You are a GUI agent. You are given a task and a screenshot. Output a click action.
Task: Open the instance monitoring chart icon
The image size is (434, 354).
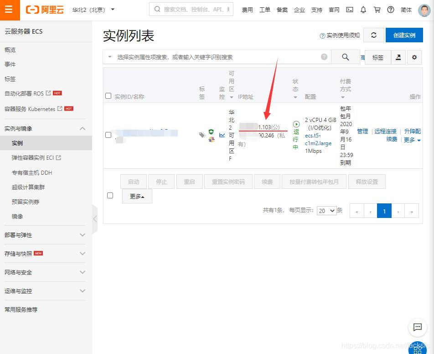coord(222,135)
